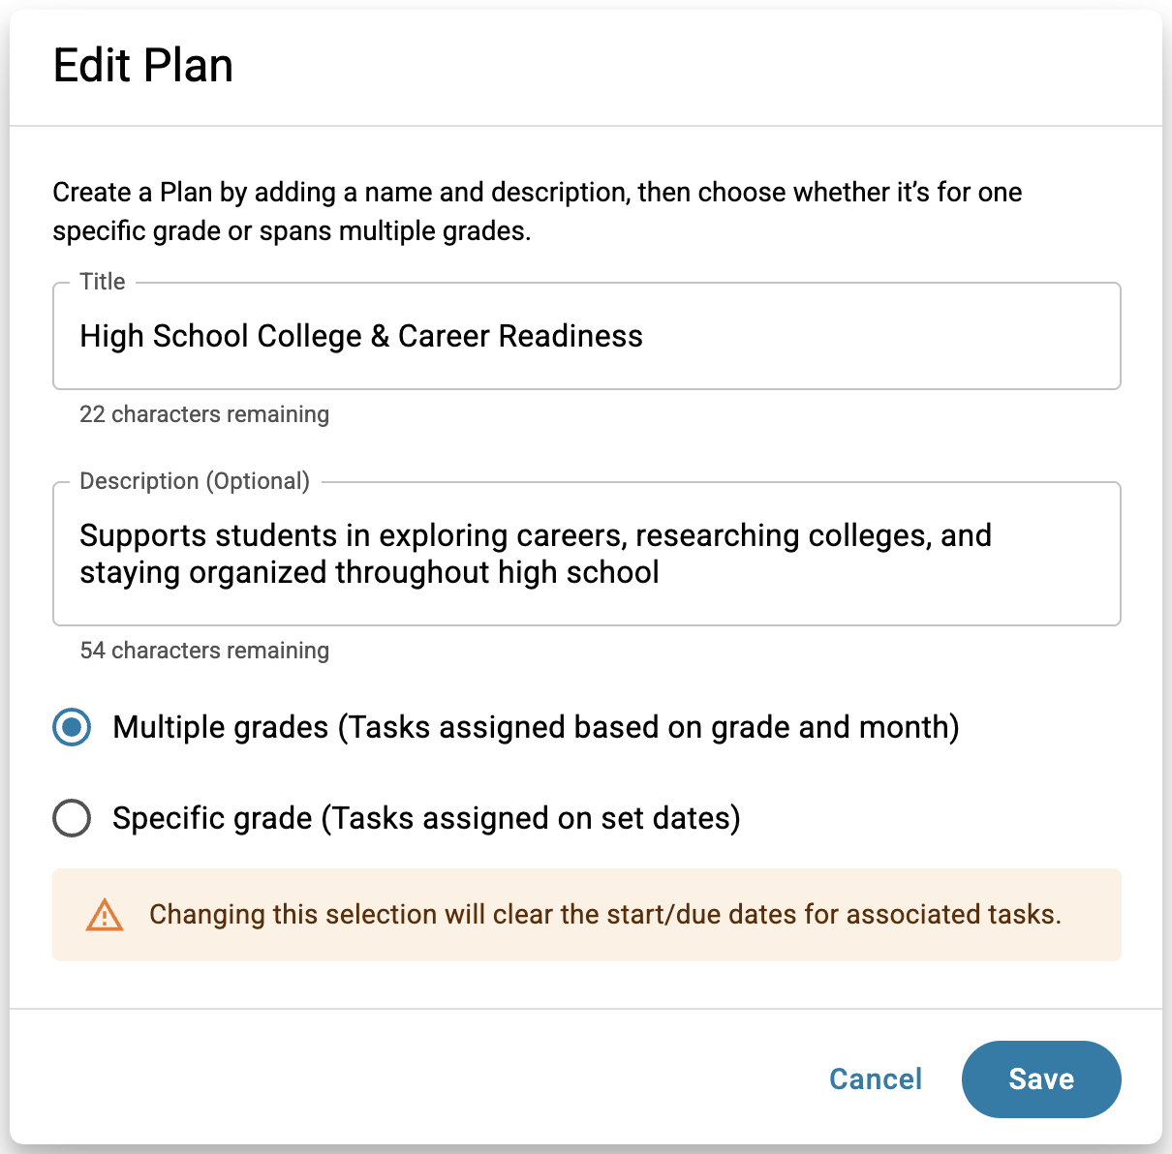Click the Cancel link button
Image resolution: width=1172 pixels, height=1154 pixels.
tap(875, 1078)
